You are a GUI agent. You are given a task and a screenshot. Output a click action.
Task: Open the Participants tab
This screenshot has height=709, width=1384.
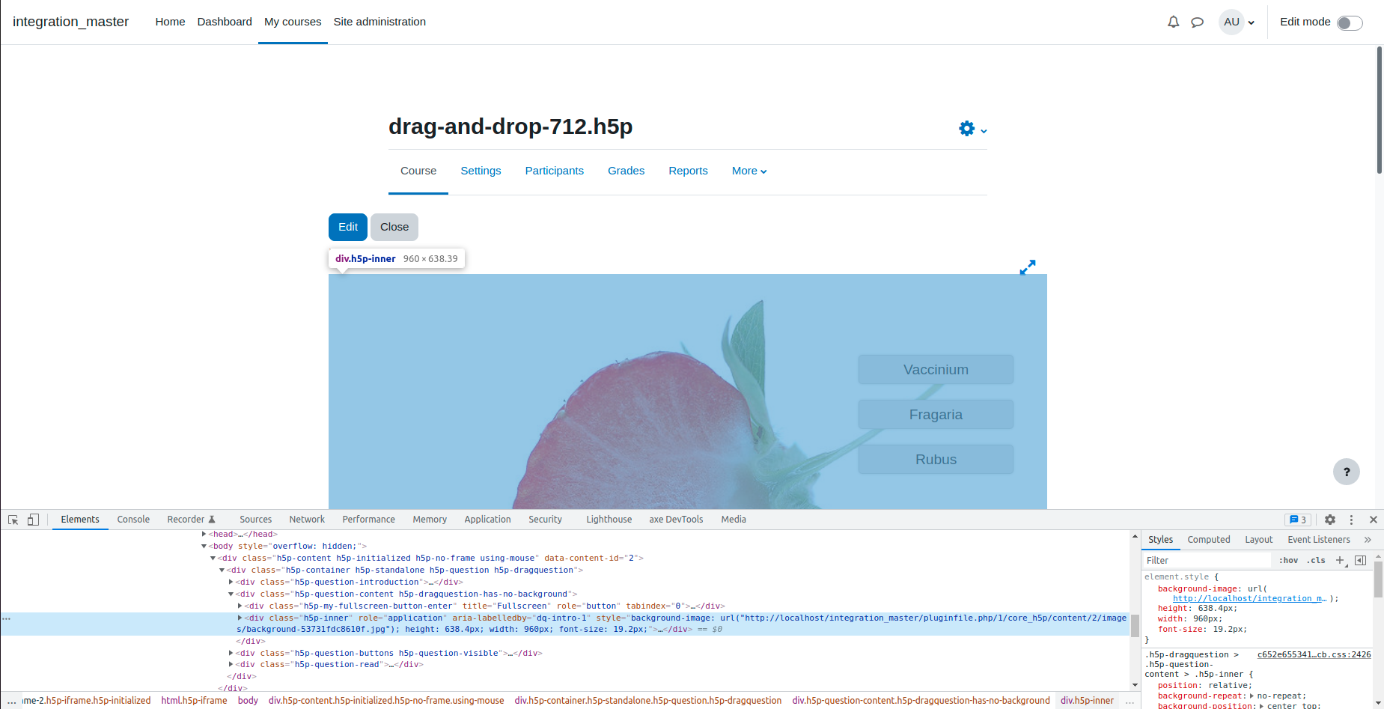pos(555,171)
